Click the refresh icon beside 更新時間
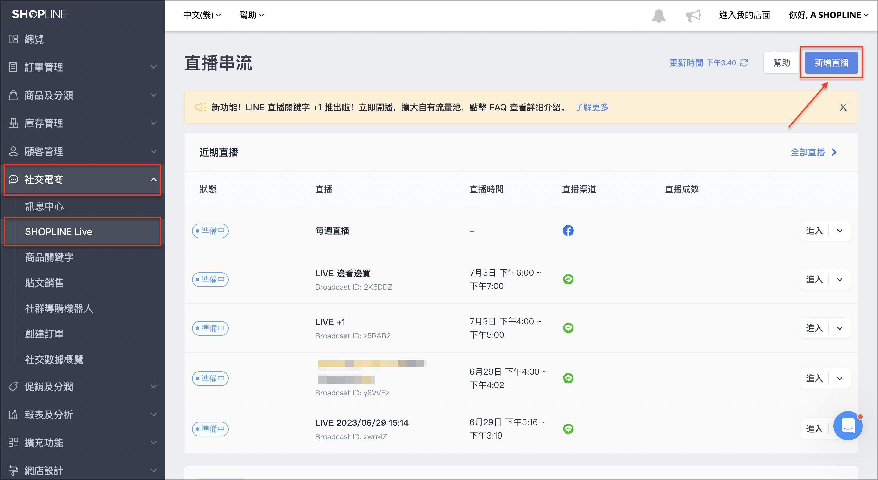The height and width of the screenshot is (480, 878). click(x=744, y=63)
